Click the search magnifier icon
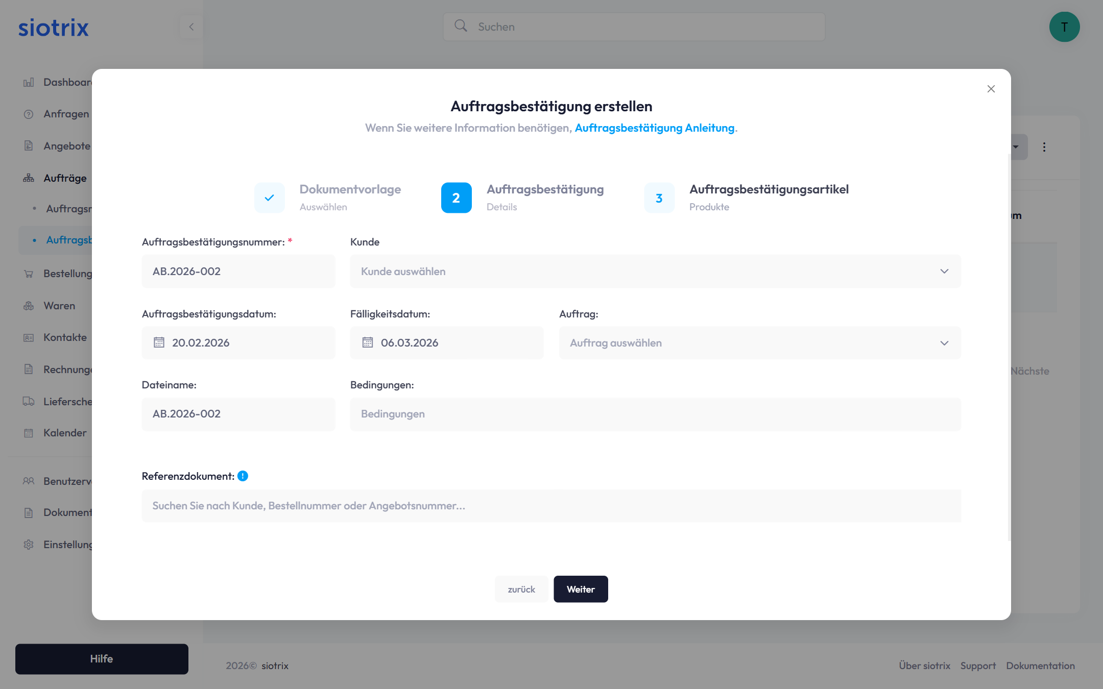Viewport: 1103px width, 689px height. click(461, 26)
